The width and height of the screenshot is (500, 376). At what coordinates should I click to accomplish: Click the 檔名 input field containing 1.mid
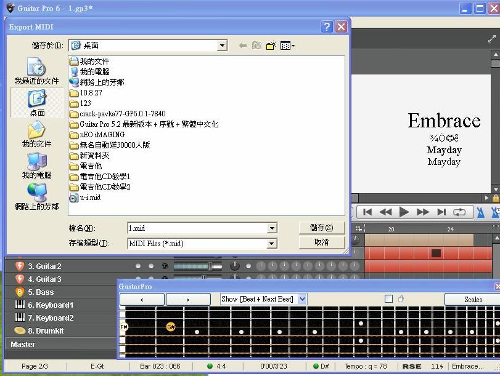(x=198, y=228)
